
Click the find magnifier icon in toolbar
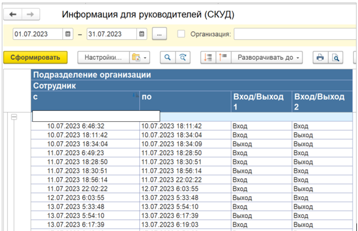point(167,58)
